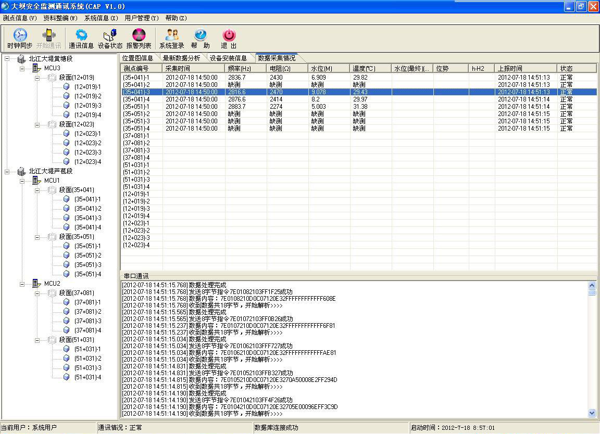This screenshot has height=434, width=600.
Task: Click the cube icon for (35+041)-3
Action: tap(66, 218)
